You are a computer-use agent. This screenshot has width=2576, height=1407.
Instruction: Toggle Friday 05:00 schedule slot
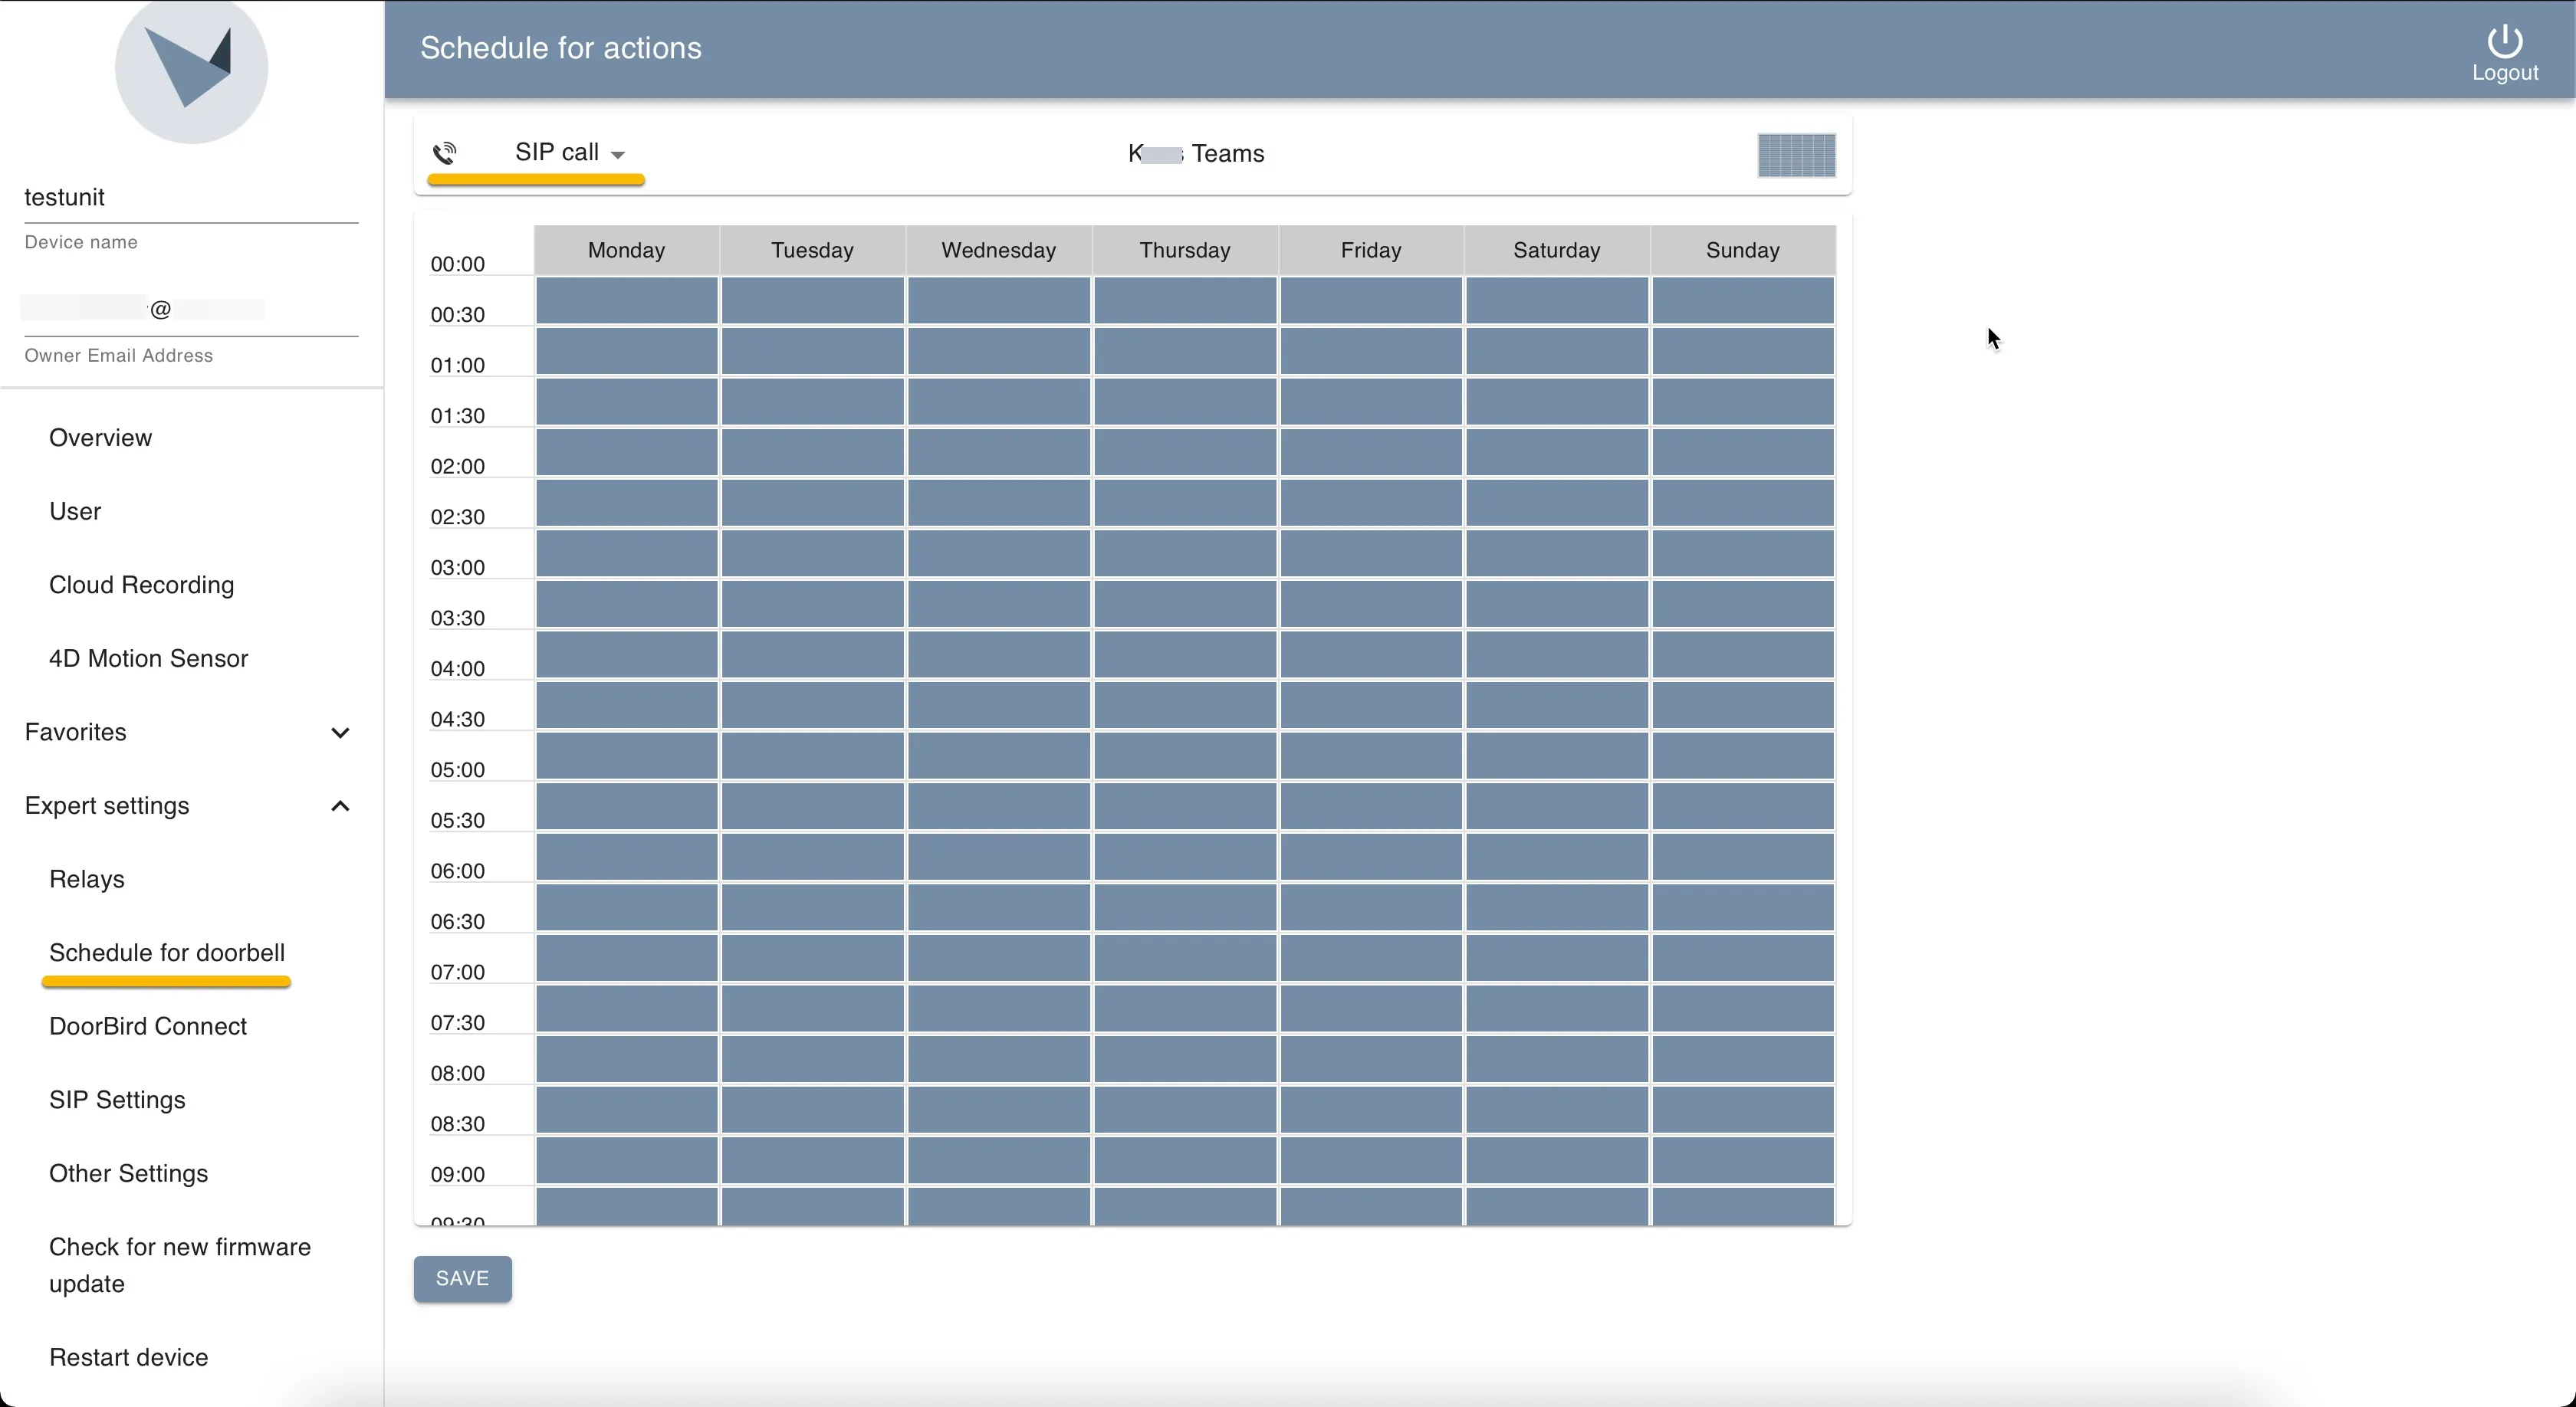click(1370, 806)
